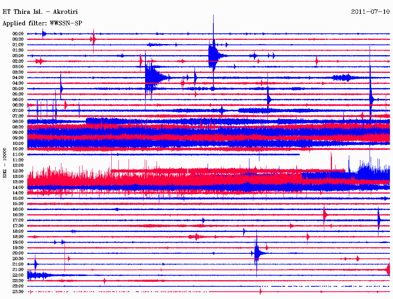Select the 06:00 time label

point(18,100)
